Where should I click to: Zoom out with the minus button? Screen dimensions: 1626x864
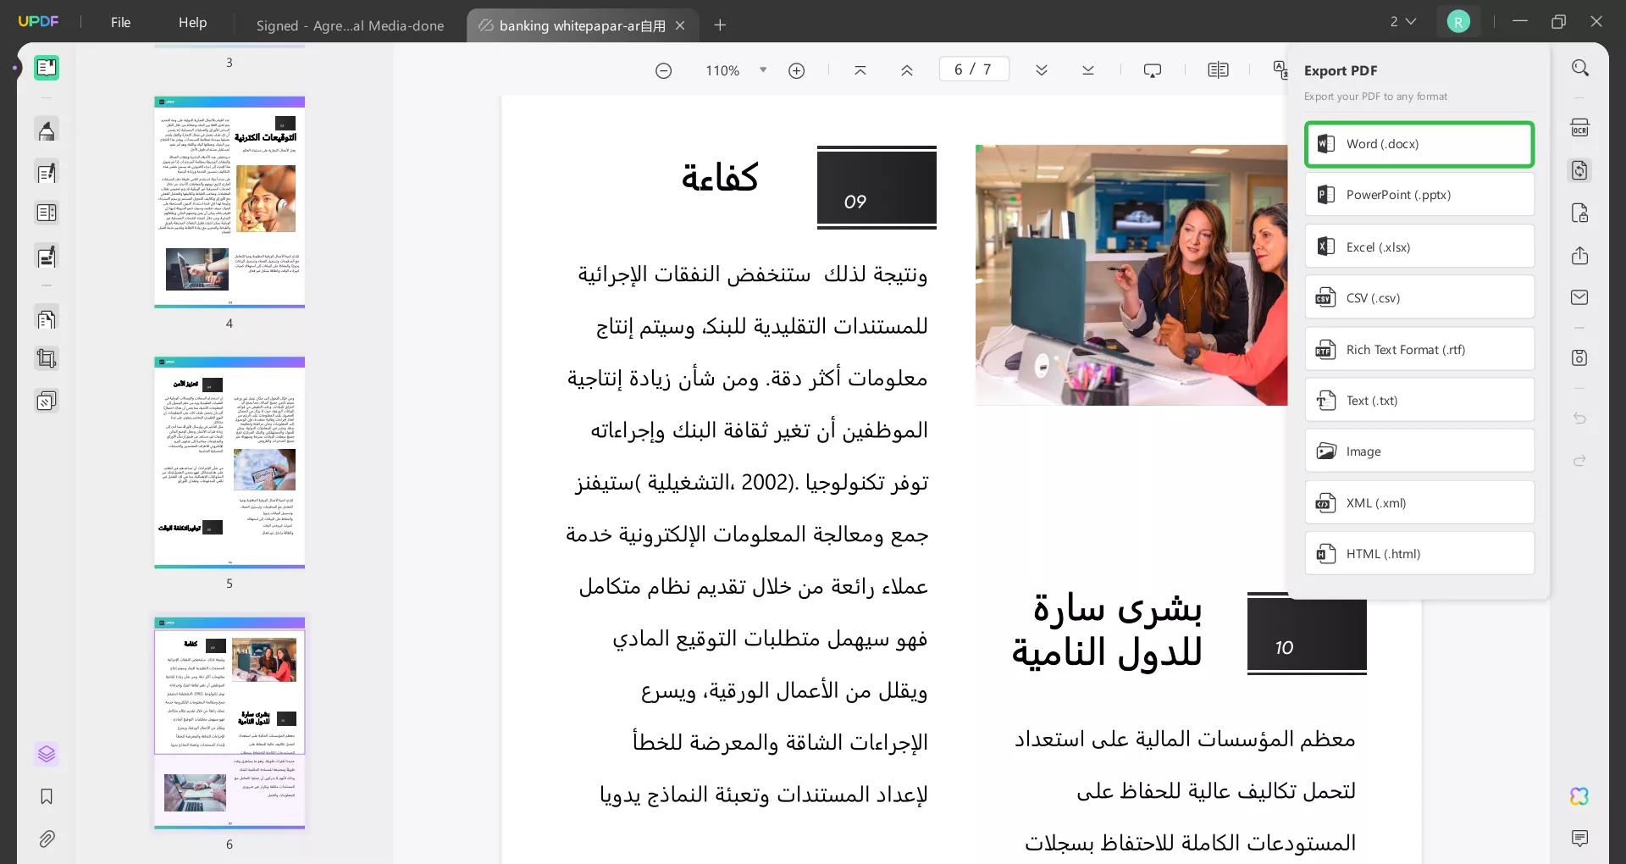point(664,70)
